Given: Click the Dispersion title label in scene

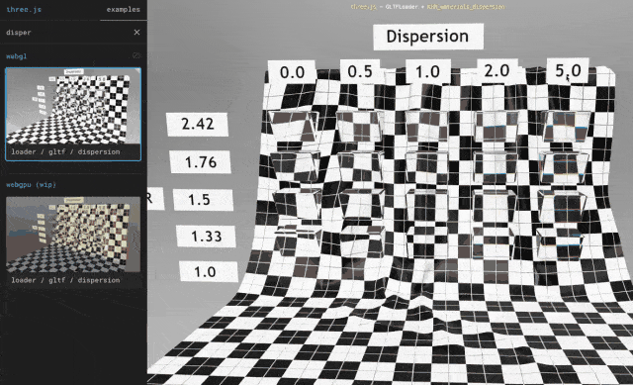Looking at the screenshot, I should click(428, 37).
